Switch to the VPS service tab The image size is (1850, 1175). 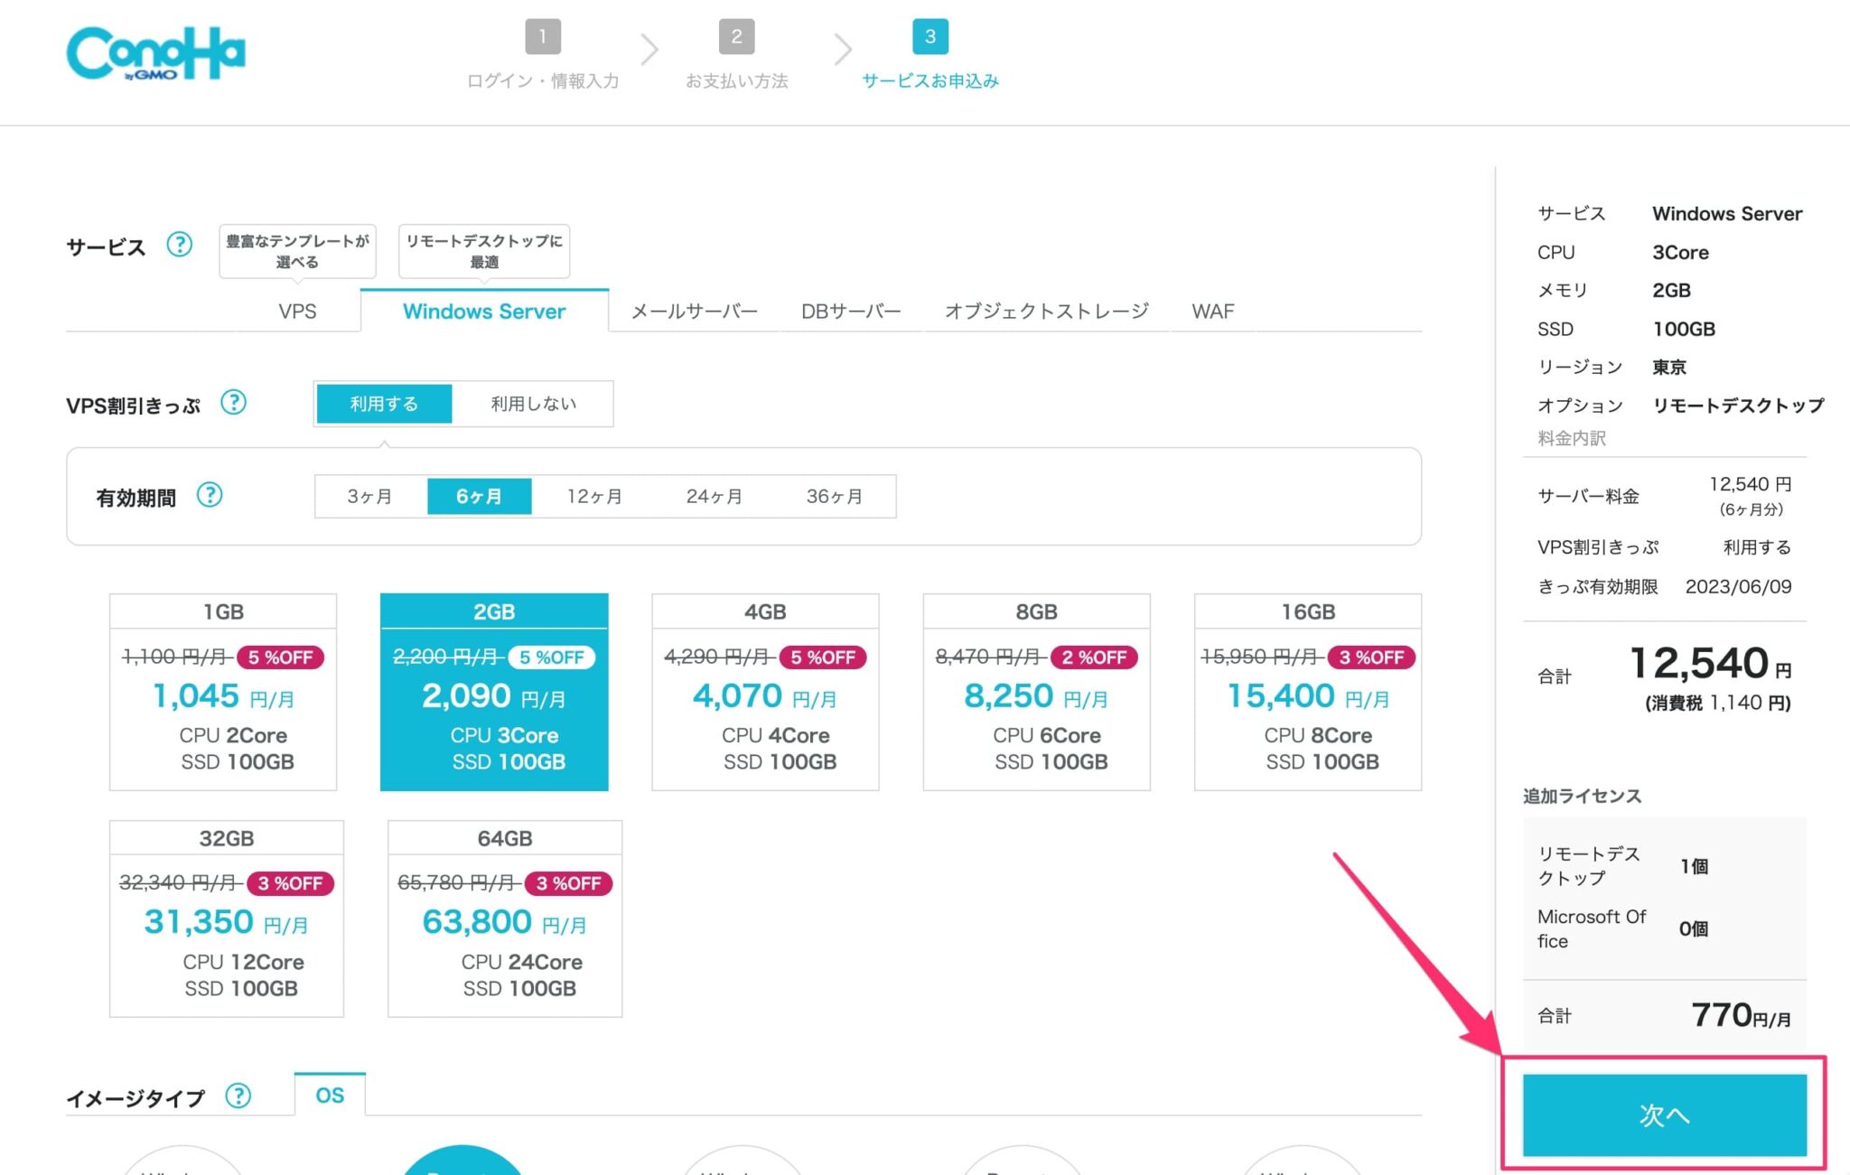coord(297,311)
